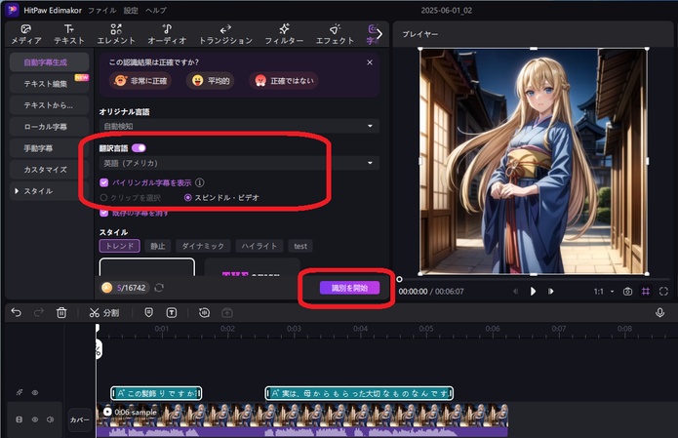Open the エレメント elements tab

116,34
